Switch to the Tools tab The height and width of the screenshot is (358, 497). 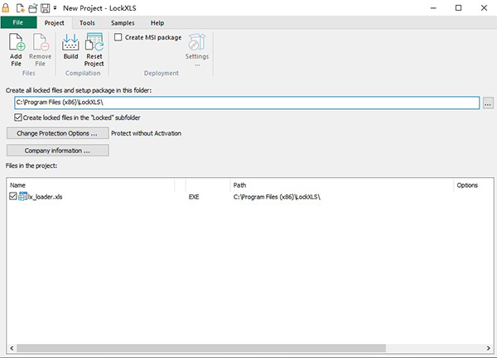(87, 23)
